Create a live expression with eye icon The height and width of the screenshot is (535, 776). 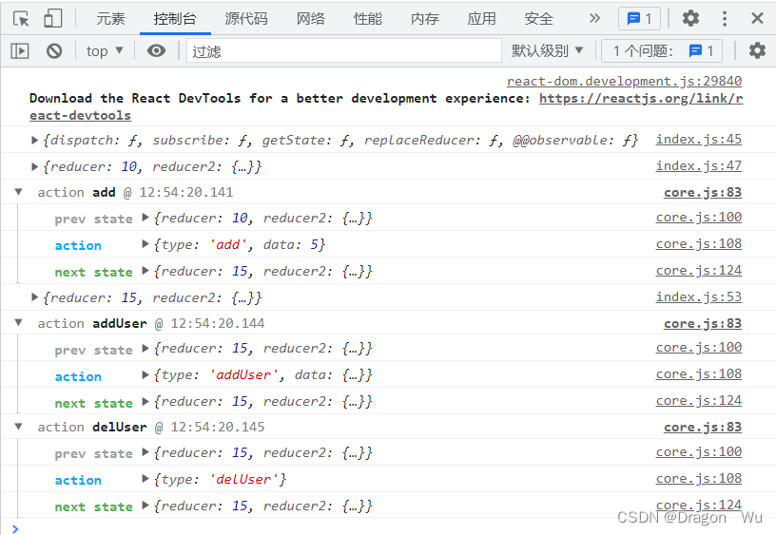point(156,51)
